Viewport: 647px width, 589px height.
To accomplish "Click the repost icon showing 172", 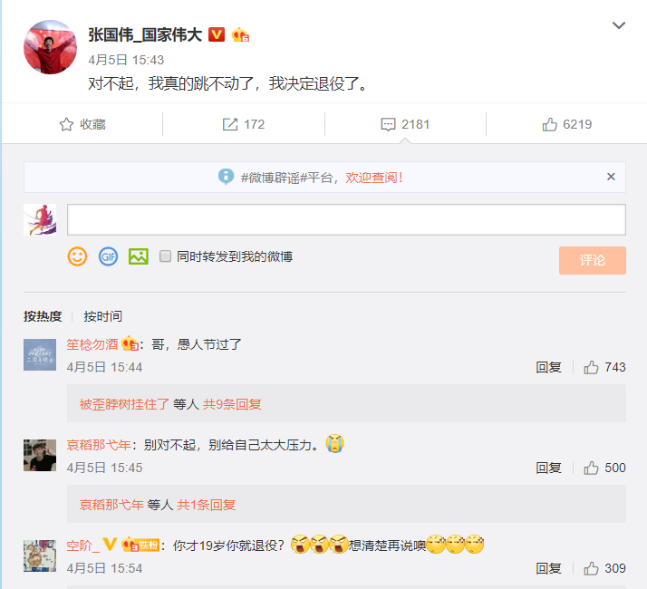I will (230, 124).
